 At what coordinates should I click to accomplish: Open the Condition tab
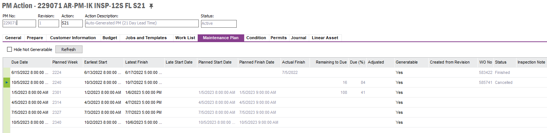click(x=256, y=38)
